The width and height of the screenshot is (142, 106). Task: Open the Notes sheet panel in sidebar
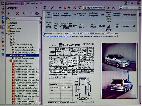point(3,37)
